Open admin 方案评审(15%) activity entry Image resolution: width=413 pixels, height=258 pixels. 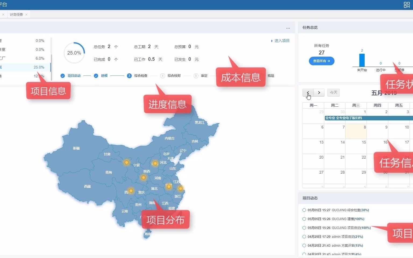click(335, 246)
